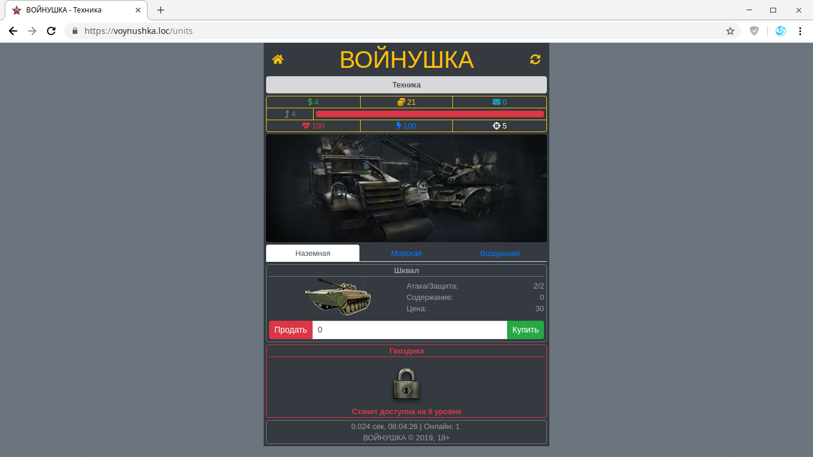Open the mail envelope messages counter
The image size is (813, 457).
[x=499, y=102]
